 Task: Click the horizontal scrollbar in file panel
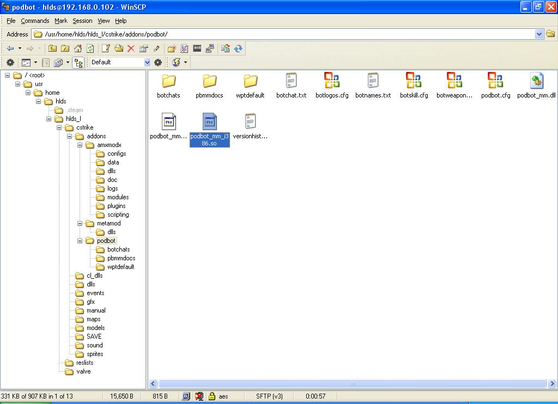pyautogui.click(x=353, y=384)
